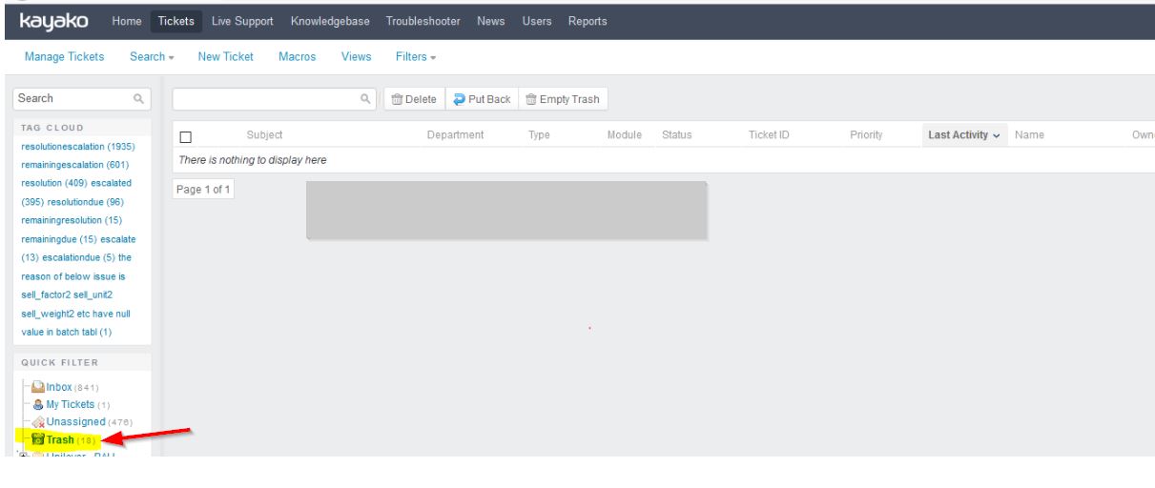Screen dimensions: 1155x488
Task: Click tag remainingescalation (601)
Action: [74, 164]
